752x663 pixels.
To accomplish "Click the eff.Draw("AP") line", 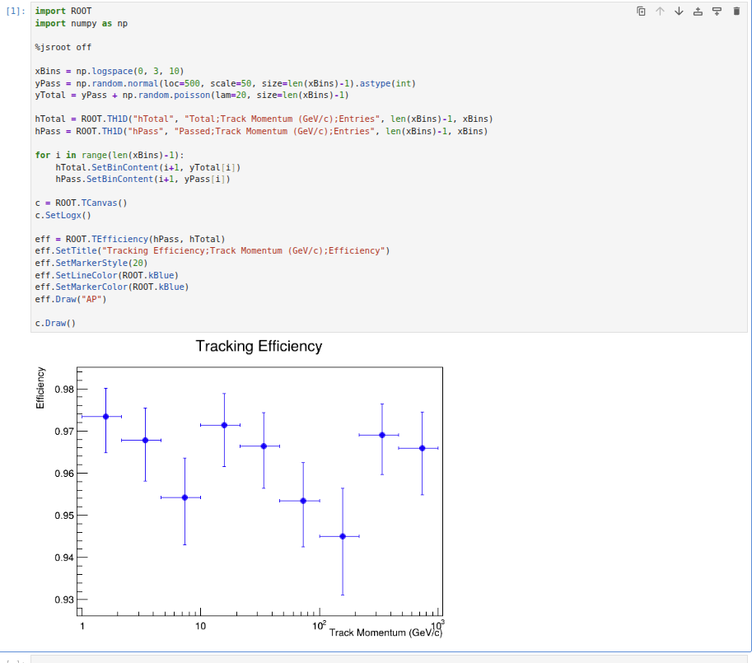I will tap(71, 299).
